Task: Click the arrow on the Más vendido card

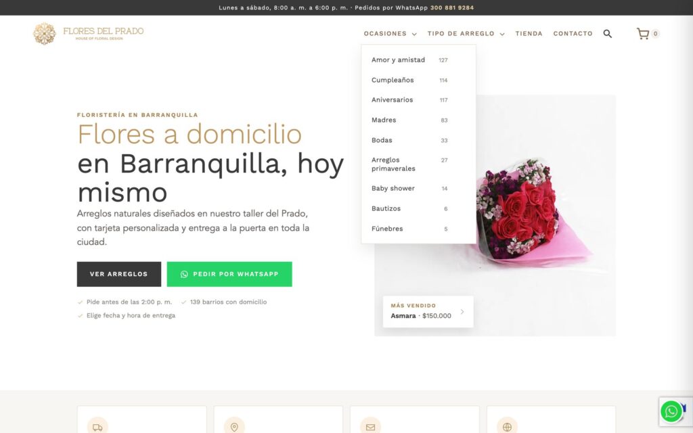Action: point(462,311)
